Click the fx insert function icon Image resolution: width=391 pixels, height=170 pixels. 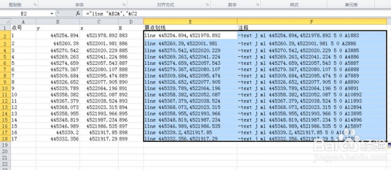click(x=78, y=14)
